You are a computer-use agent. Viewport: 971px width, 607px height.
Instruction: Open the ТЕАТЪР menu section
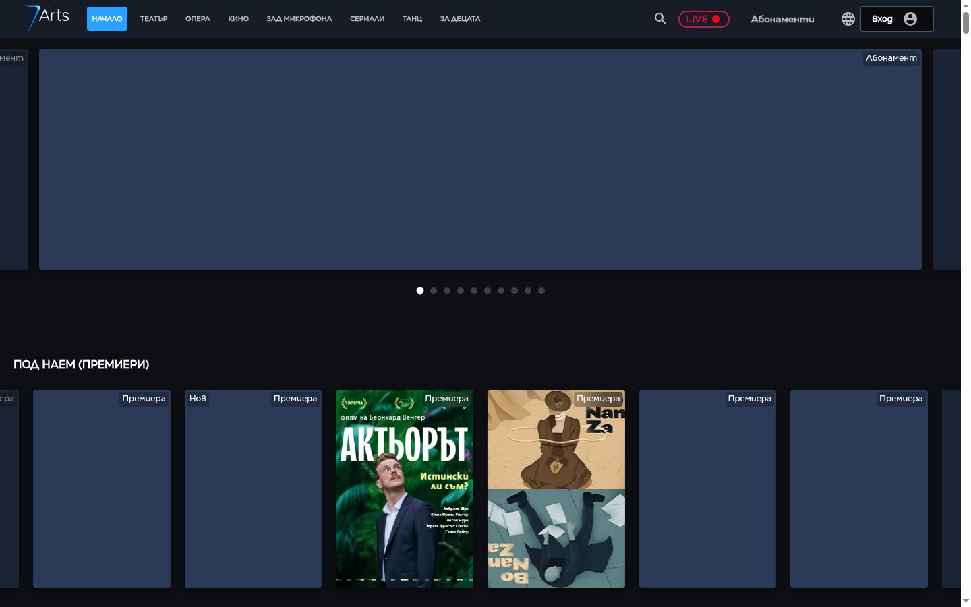point(154,19)
